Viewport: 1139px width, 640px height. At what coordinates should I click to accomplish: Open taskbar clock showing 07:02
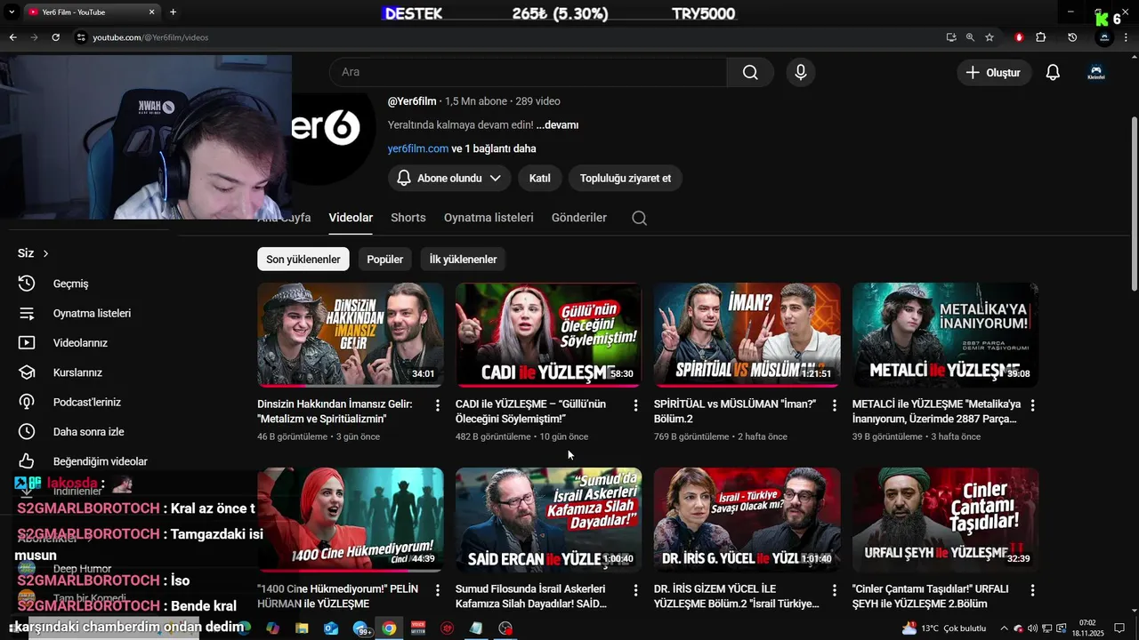click(x=1087, y=628)
